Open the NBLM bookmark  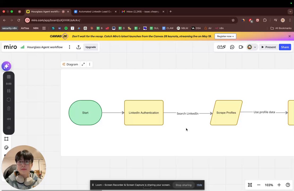coord(182,28)
